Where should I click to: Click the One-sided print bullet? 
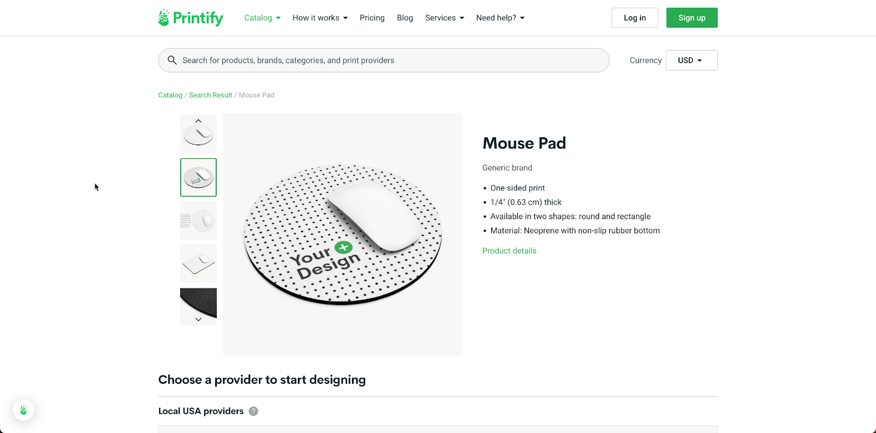point(517,188)
